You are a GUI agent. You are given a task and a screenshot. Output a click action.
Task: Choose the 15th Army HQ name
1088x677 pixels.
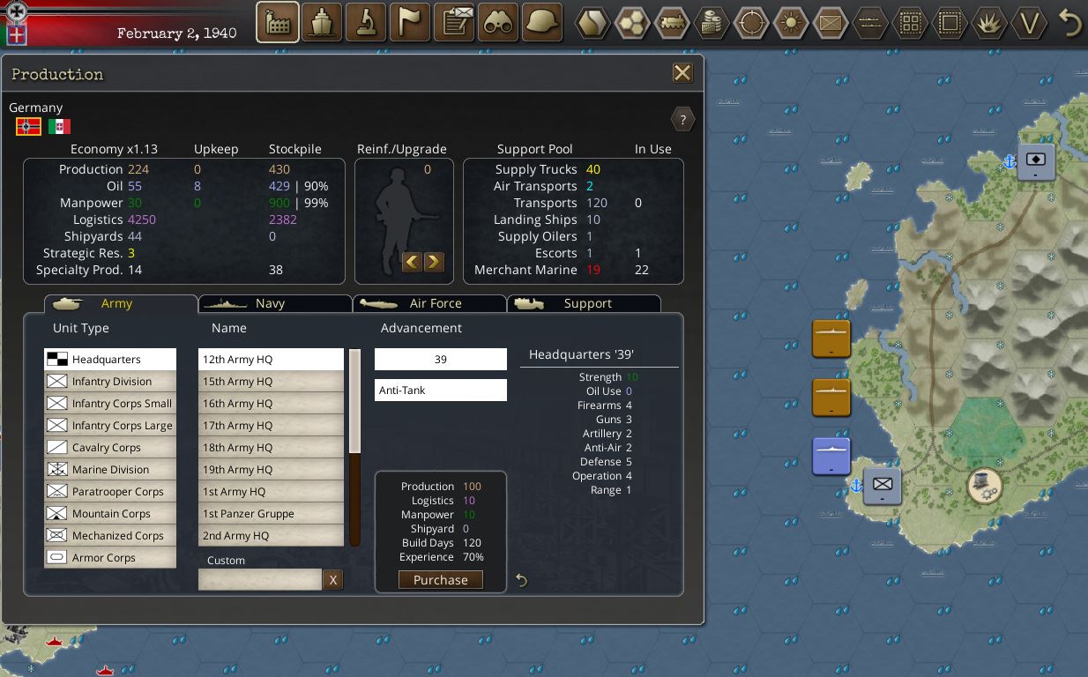[271, 382]
